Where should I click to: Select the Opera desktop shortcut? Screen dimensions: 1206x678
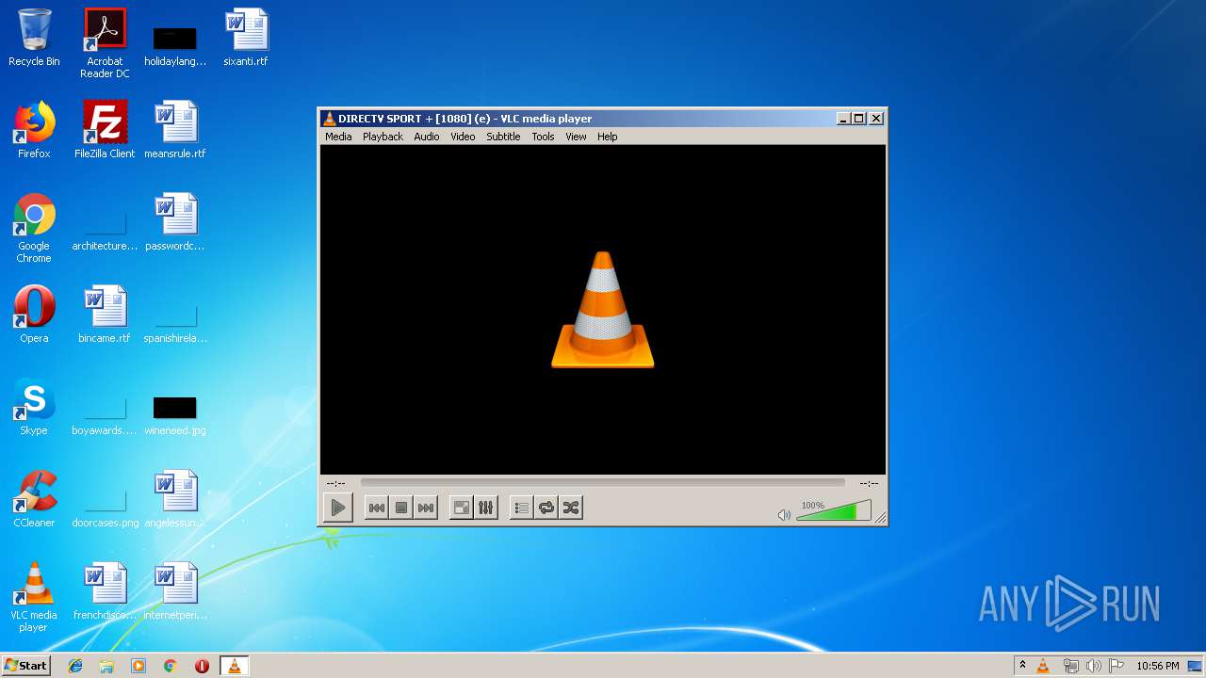pyautogui.click(x=34, y=315)
